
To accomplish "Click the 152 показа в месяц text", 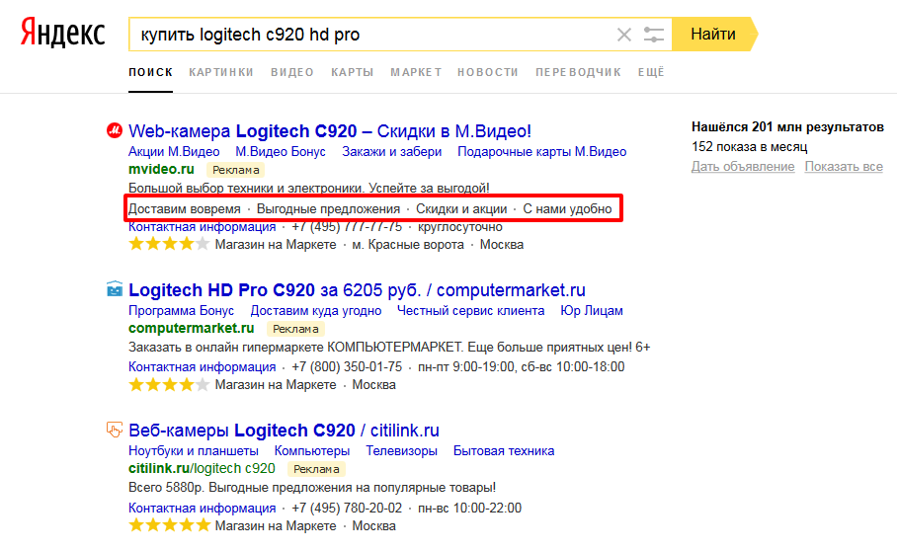I will tap(750, 147).
